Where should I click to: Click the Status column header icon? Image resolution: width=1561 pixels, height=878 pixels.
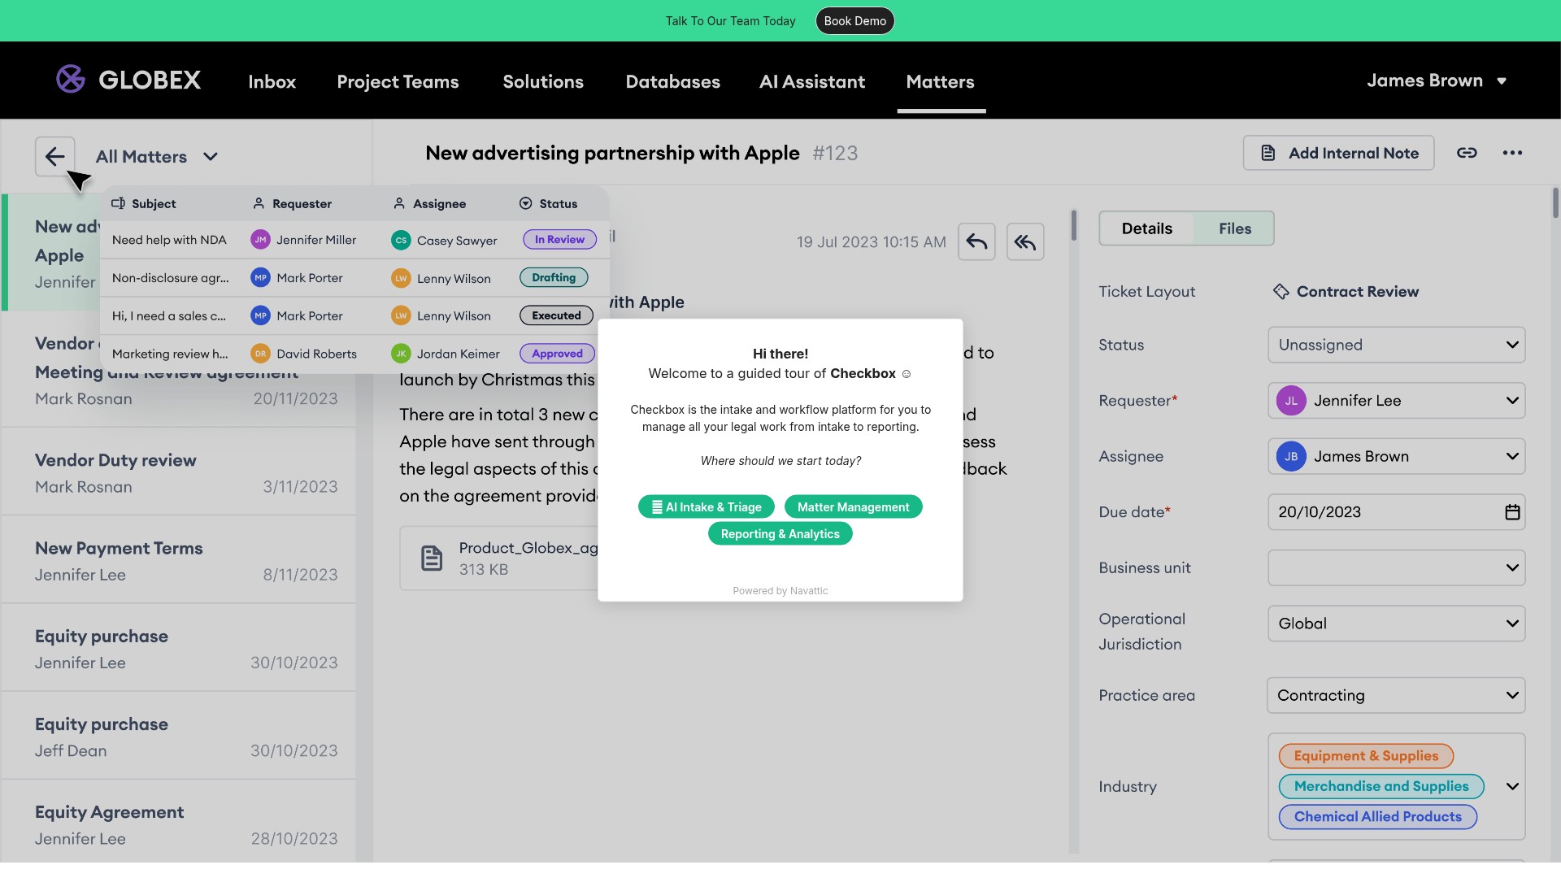[526, 203]
